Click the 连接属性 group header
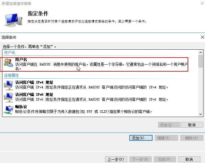This screenshot has height=163, width=205. tap(11, 75)
